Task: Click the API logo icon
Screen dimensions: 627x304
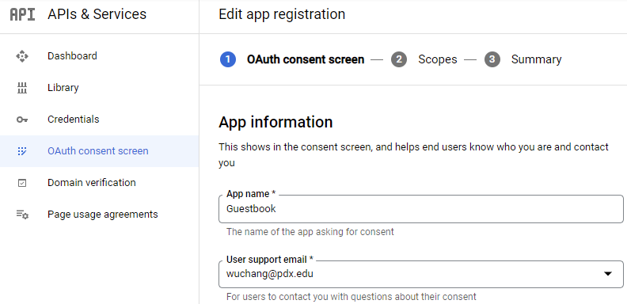Action: (22, 14)
